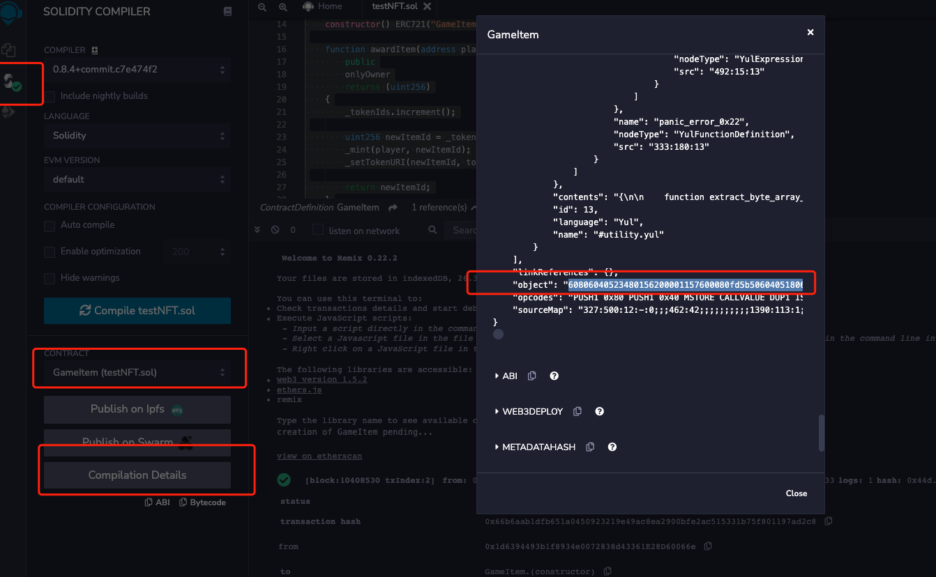The width and height of the screenshot is (936, 577).
Task: Click the terminal search magnifier icon
Action: point(432,230)
